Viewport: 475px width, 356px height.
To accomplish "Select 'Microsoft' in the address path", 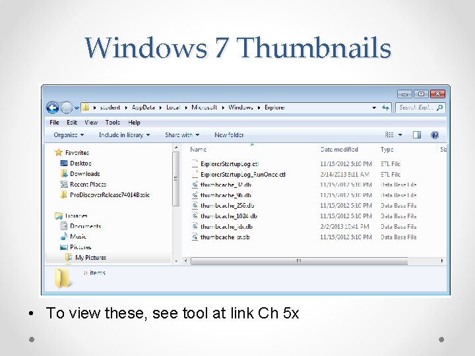I will (x=204, y=107).
